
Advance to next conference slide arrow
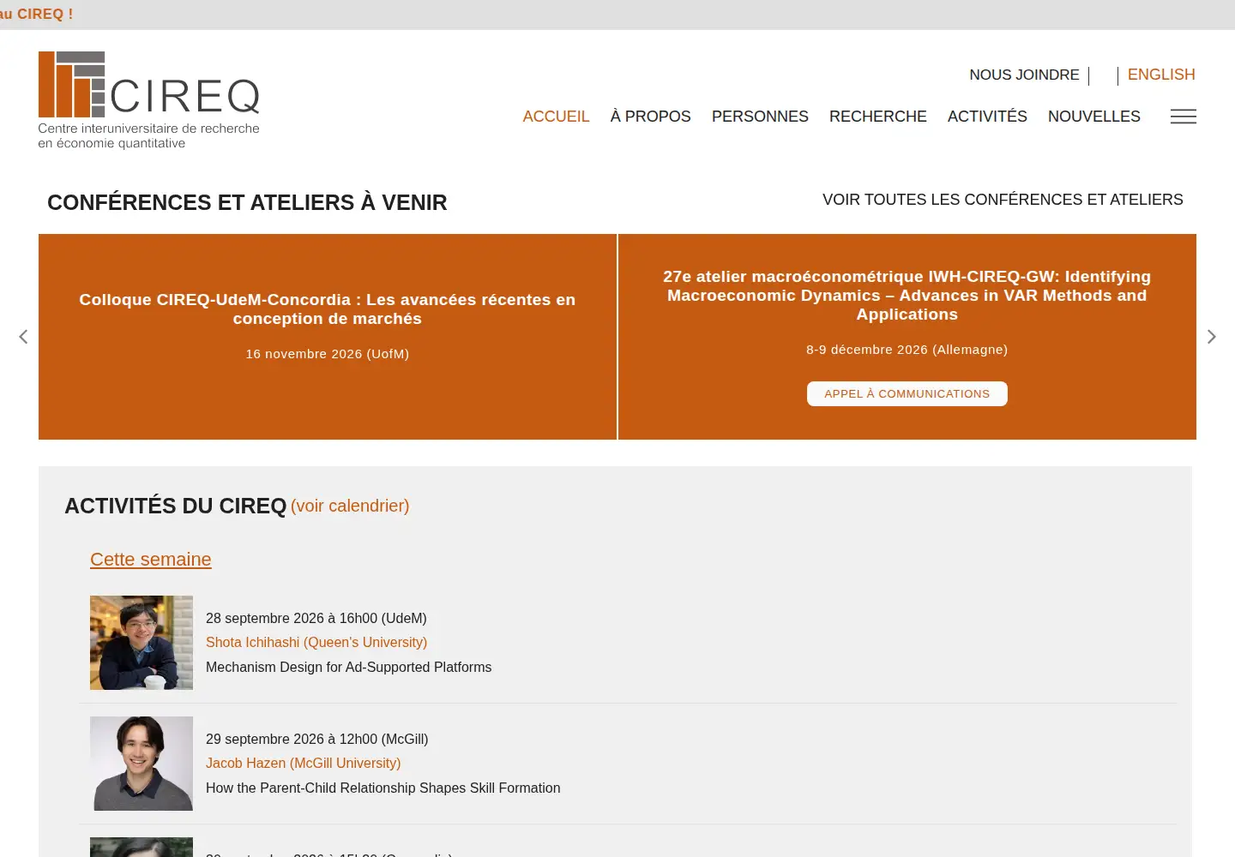click(1211, 337)
